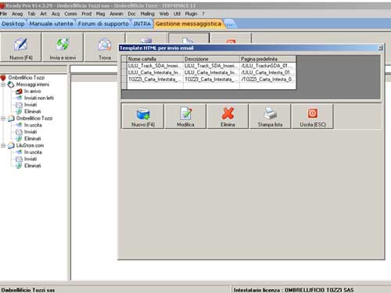This screenshot has height=293, width=391.
Task: Switch to the INTRA tab
Action: (x=142, y=23)
